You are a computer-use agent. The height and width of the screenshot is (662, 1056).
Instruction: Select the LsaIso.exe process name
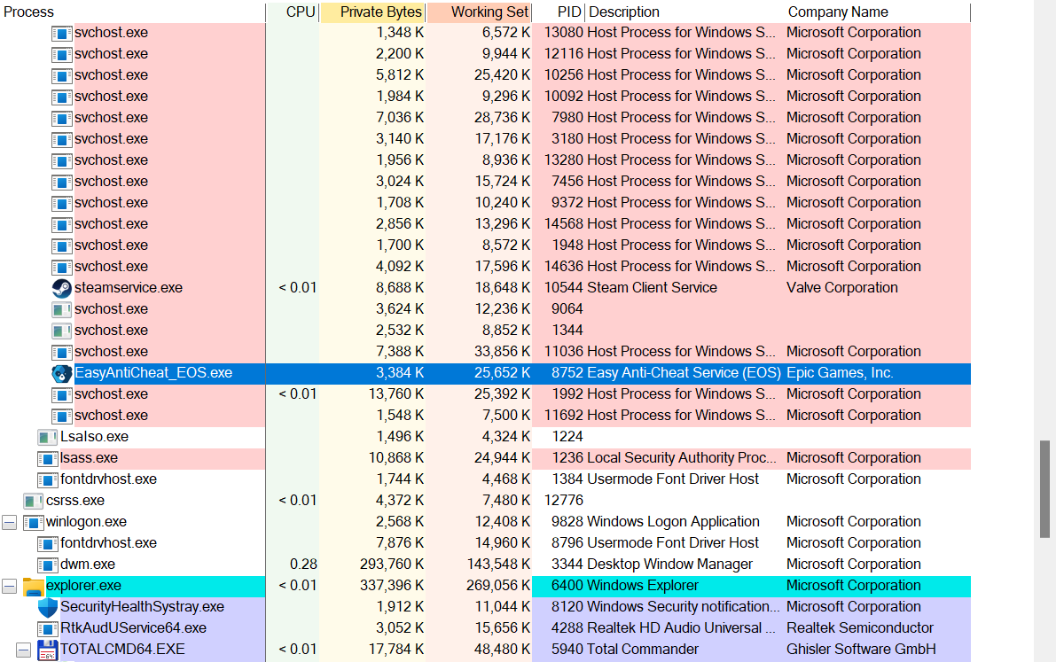pos(94,436)
